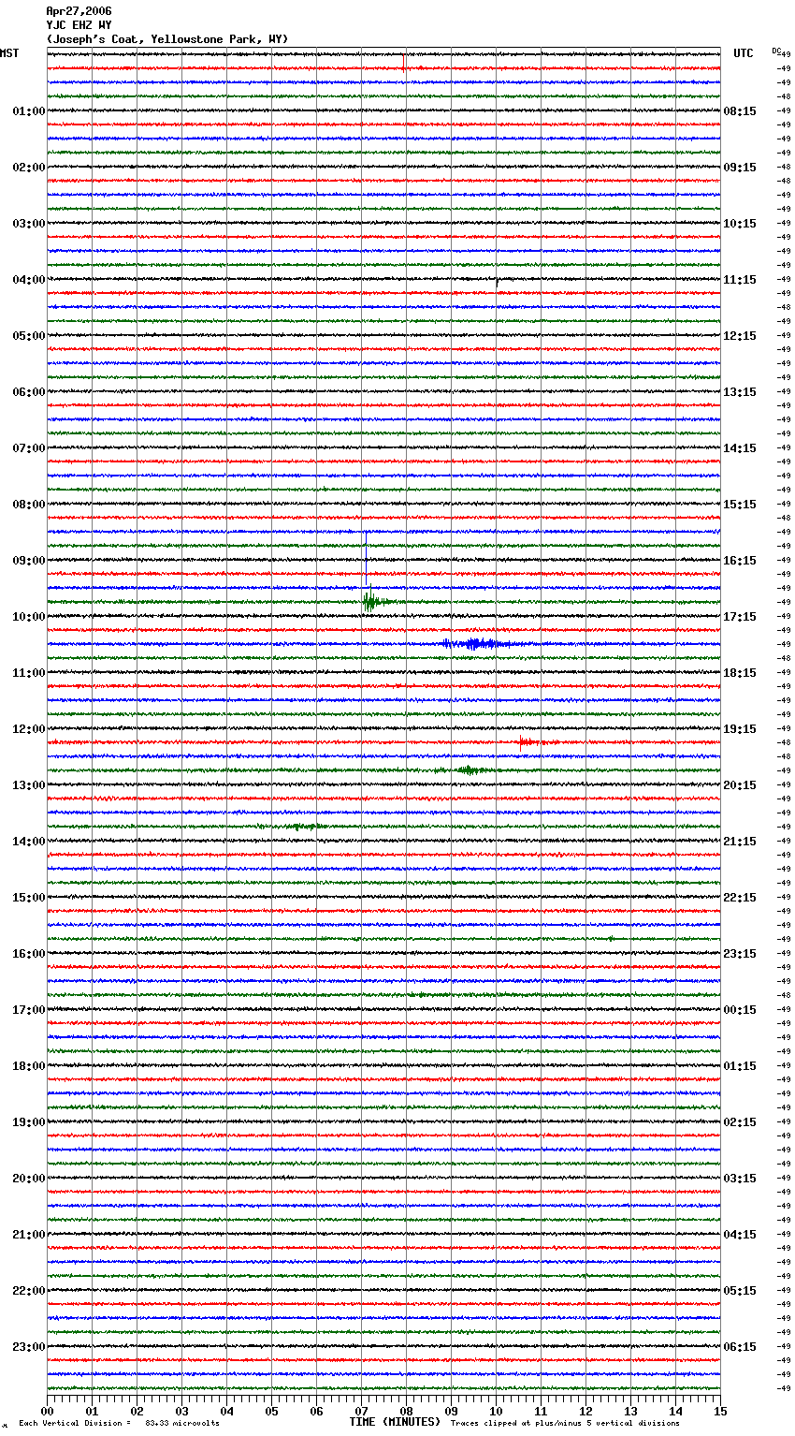Click the 00:15 UTC time label
Image resolution: width=795 pixels, height=1436 pixels.
[x=740, y=1010]
